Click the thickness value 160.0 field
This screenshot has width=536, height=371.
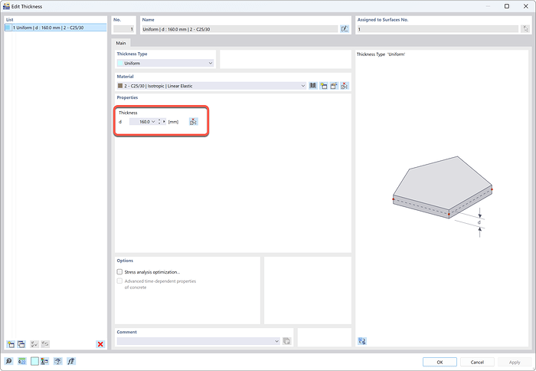[x=142, y=122]
